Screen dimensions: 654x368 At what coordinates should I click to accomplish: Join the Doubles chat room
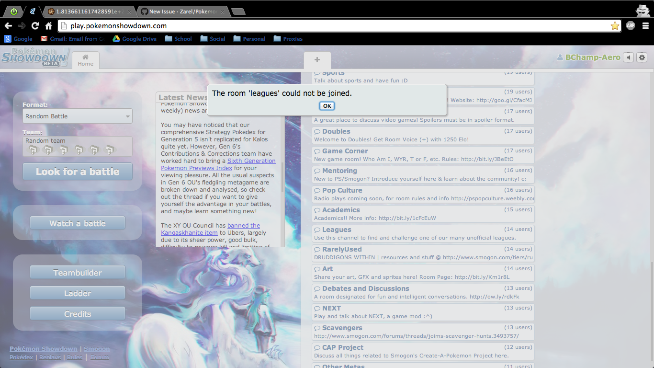pos(423,135)
